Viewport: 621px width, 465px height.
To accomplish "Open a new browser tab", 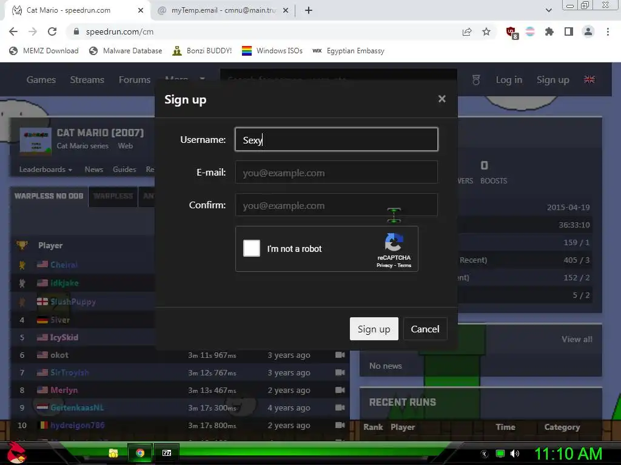I will point(309,10).
